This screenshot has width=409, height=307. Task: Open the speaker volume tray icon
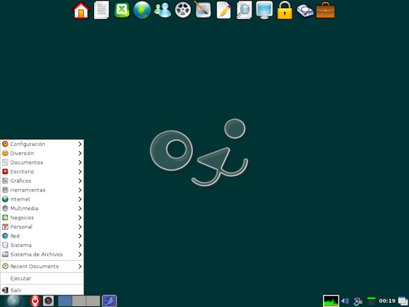click(x=345, y=301)
